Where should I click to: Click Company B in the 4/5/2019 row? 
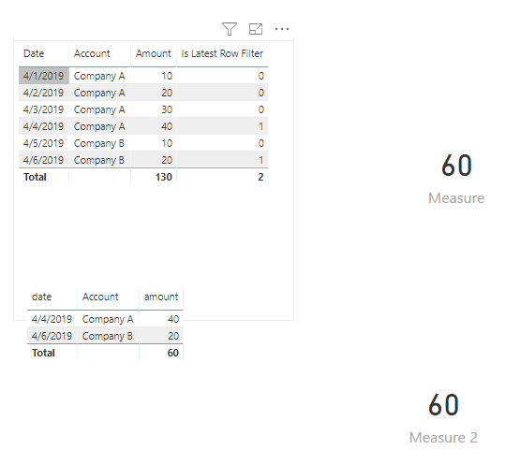(98, 143)
